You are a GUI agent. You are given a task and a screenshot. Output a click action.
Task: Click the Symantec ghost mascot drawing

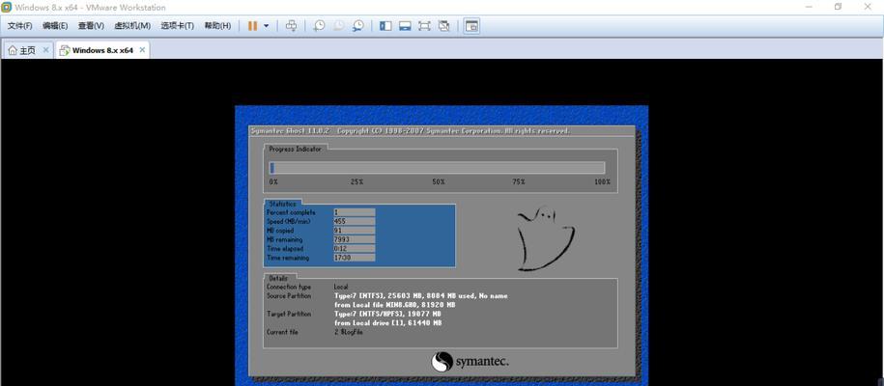tap(544, 238)
